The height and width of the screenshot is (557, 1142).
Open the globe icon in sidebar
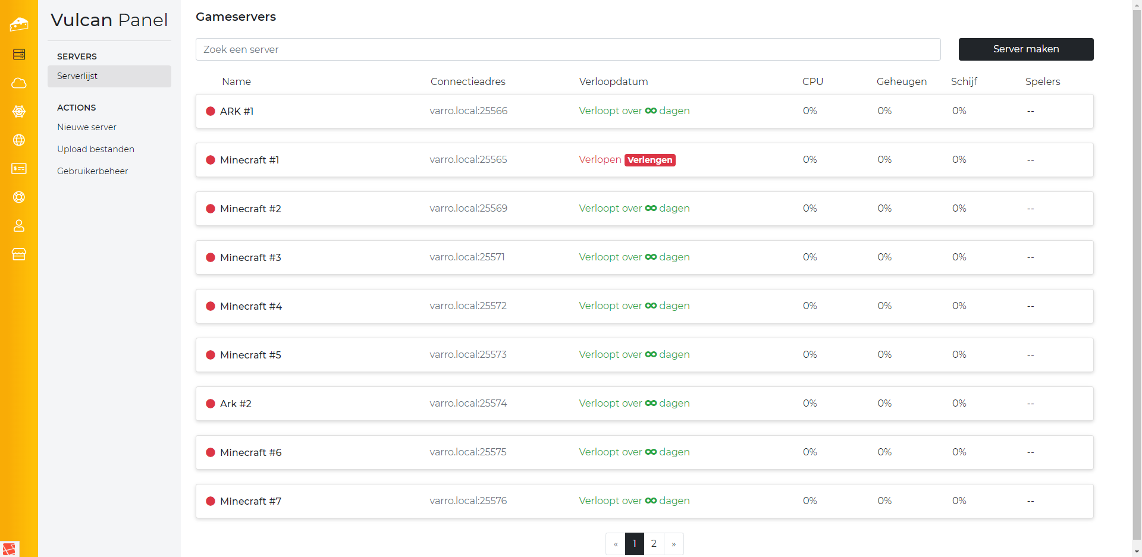19,140
